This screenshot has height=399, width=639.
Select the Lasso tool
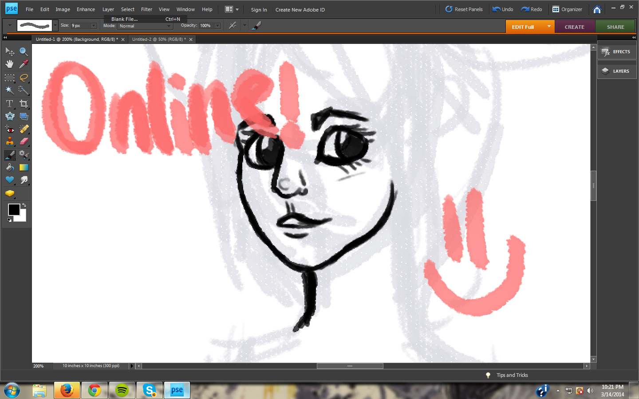tap(24, 78)
